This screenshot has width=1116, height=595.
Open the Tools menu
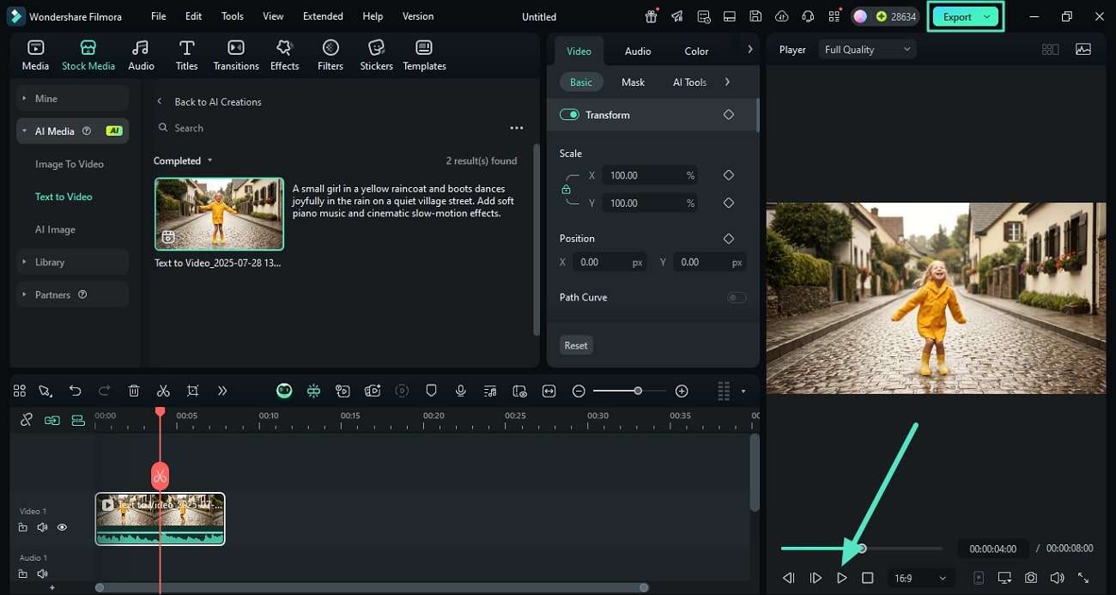point(232,16)
